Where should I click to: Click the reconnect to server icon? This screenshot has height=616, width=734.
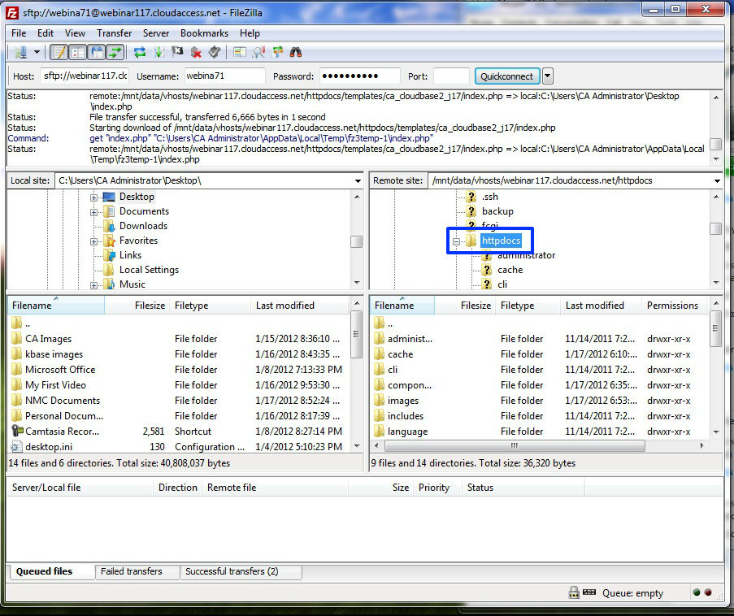215,52
